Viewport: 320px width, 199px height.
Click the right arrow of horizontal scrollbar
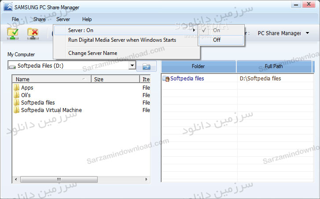pos(146,179)
